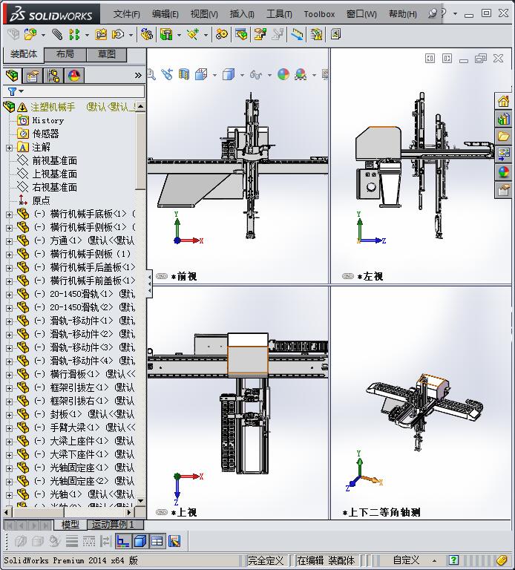
Task: Click the Edit Appearance color sphere icon
Action: coord(283,74)
